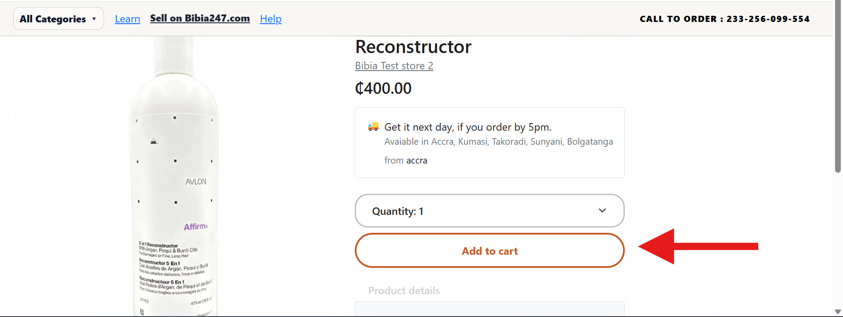Screen dimensions: 843x317
Task: Click the Affirm logo on the bottle
Action: click(195, 227)
